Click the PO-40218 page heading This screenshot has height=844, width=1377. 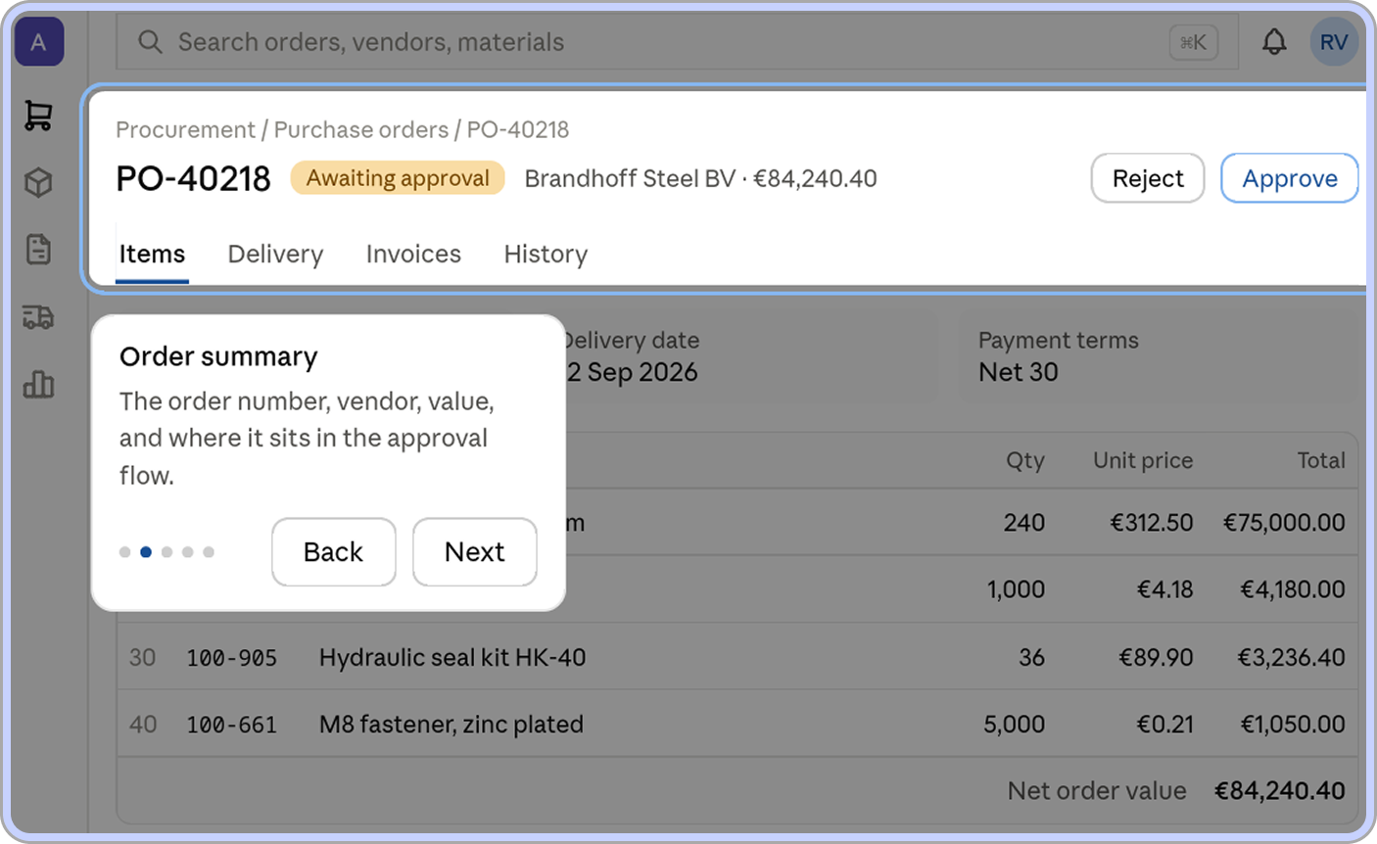193,178
